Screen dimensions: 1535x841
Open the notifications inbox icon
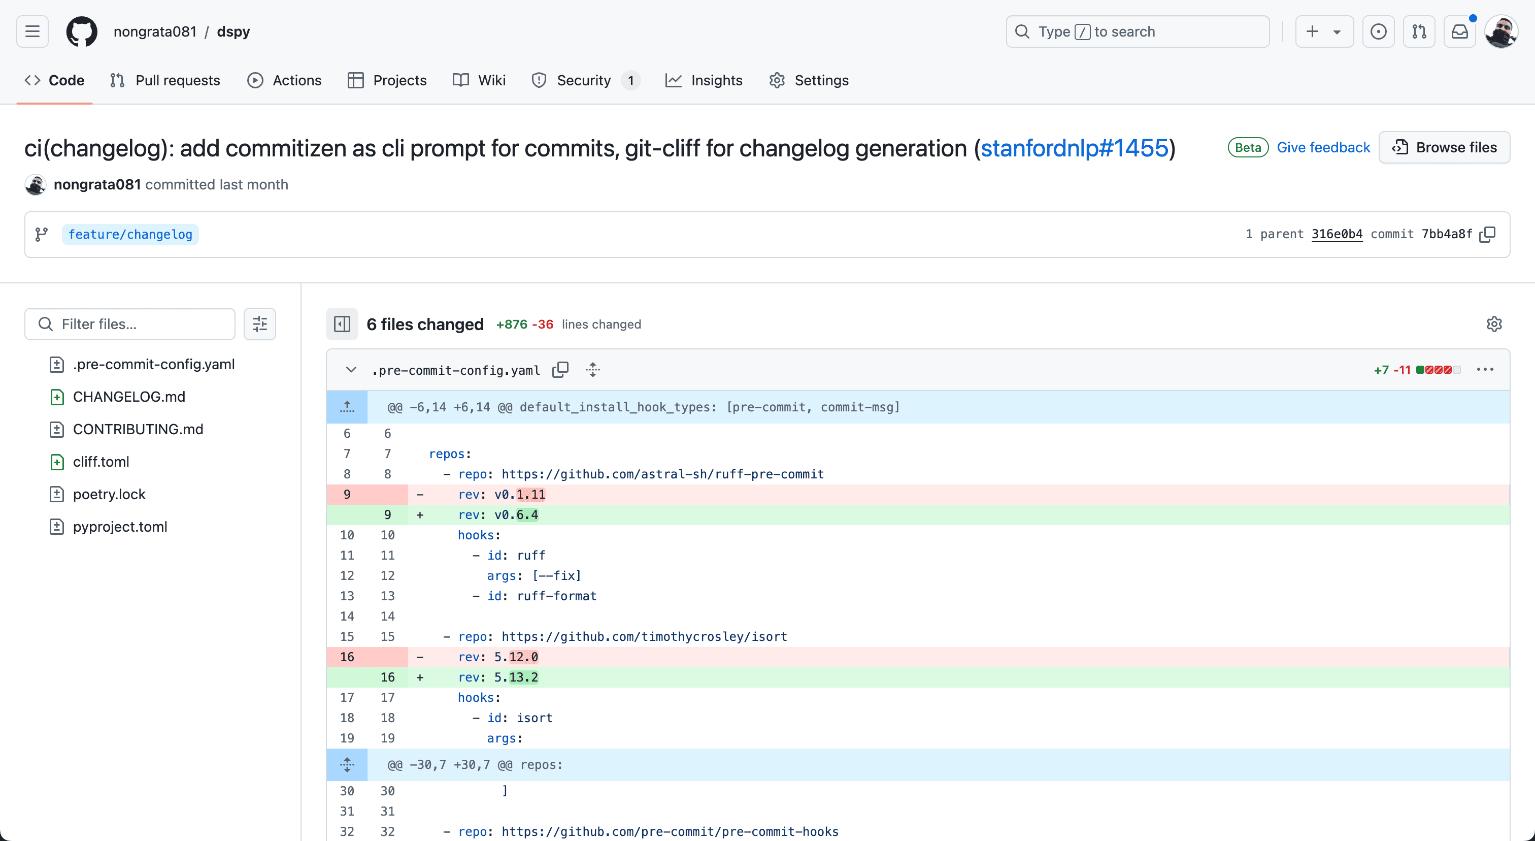coord(1459,31)
